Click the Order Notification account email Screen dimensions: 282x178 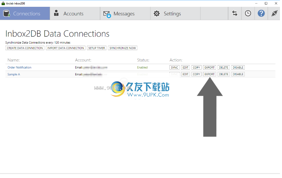point(91,68)
